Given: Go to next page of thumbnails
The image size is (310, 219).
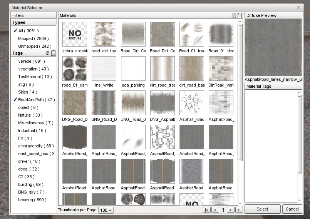Looking at the screenshot, I should (x=230, y=210).
